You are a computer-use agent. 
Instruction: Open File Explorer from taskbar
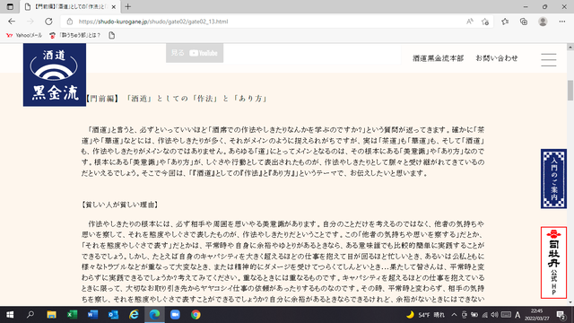51,315
